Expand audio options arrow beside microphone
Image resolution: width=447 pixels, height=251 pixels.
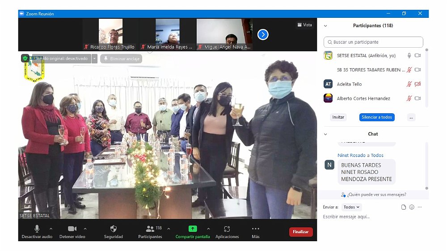pos(51,229)
